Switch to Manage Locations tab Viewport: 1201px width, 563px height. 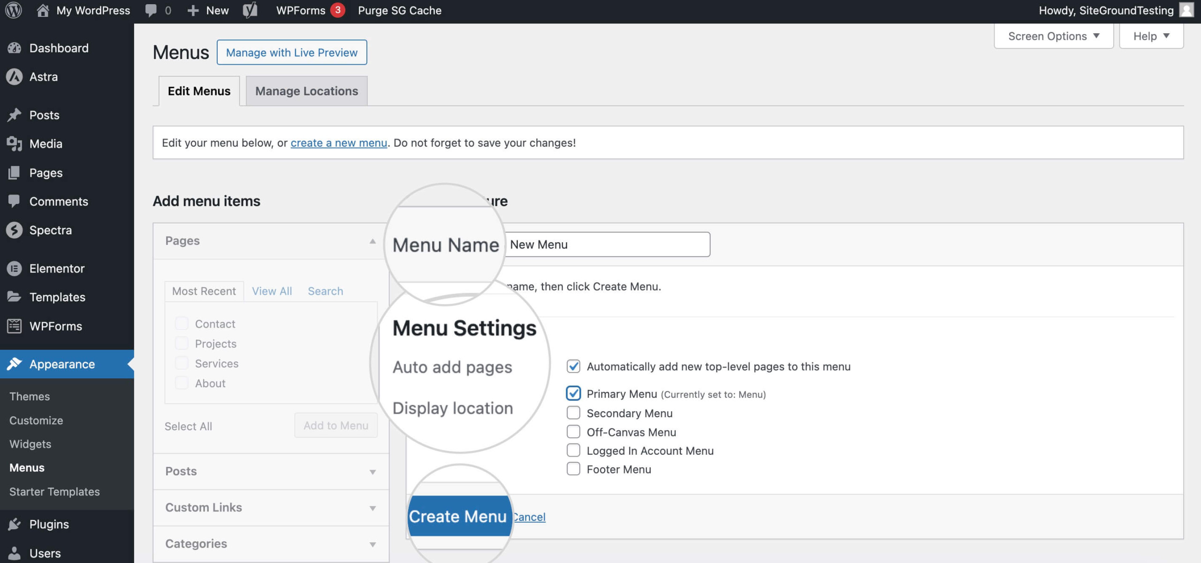point(306,91)
